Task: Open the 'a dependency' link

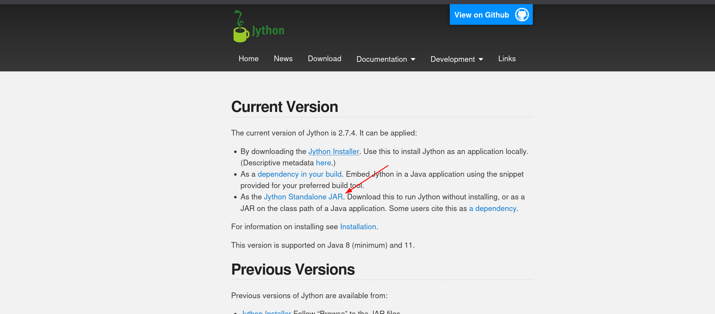Action: (x=493, y=209)
